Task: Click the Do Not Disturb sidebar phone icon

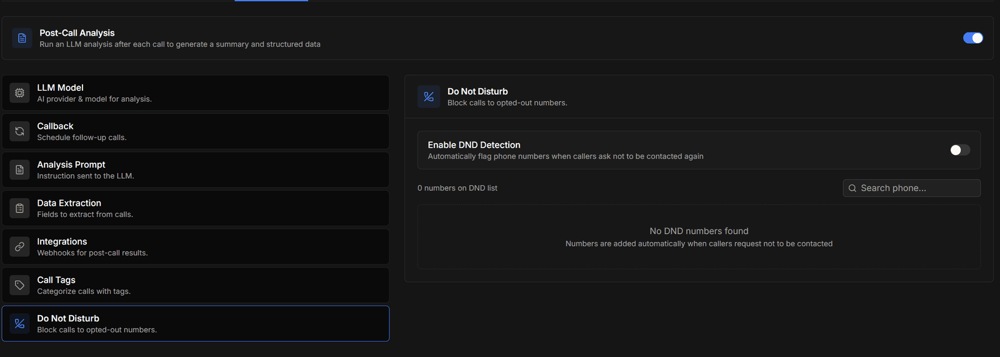Action: pyautogui.click(x=19, y=324)
